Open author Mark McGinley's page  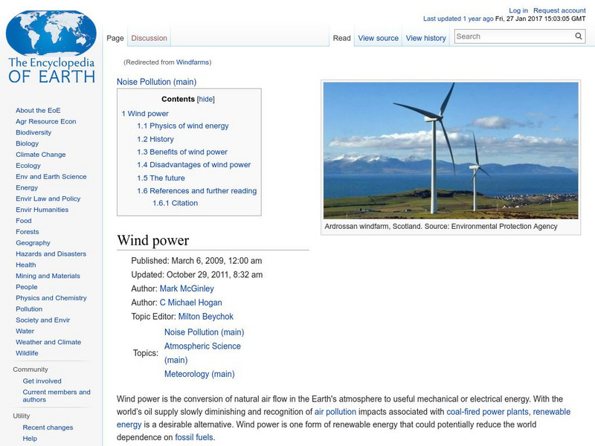(x=187, y=288)
